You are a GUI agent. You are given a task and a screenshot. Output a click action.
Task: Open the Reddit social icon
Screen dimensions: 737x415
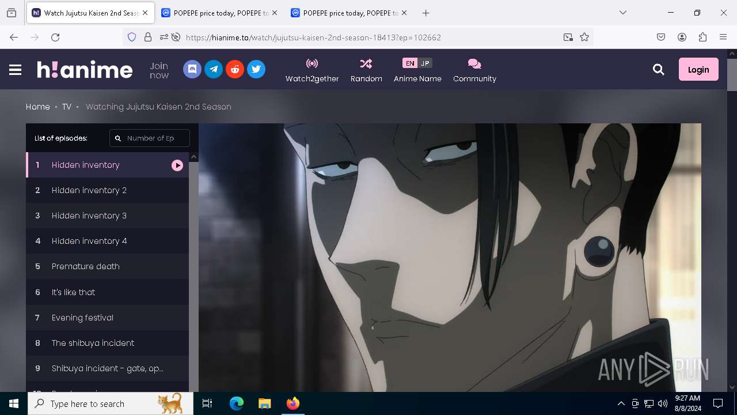pos(235,69)
